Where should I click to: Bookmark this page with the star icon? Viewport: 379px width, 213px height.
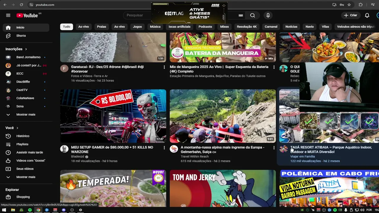tap(349, 5)
